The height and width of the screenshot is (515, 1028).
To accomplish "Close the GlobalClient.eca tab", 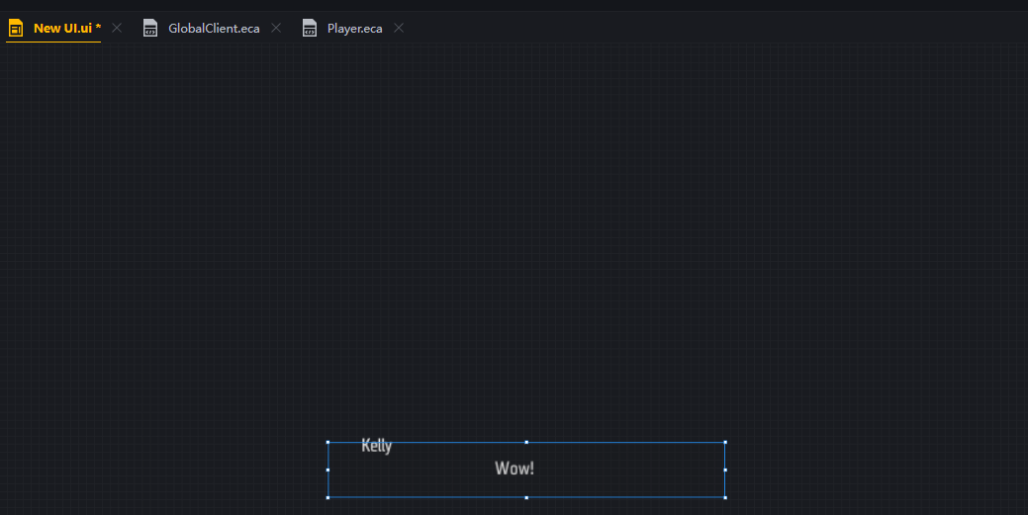I will (x=276, y=28).
